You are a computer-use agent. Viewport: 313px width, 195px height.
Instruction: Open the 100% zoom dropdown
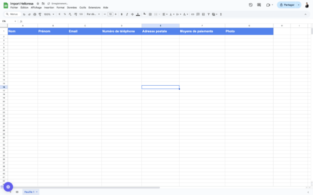coord(49,14)
